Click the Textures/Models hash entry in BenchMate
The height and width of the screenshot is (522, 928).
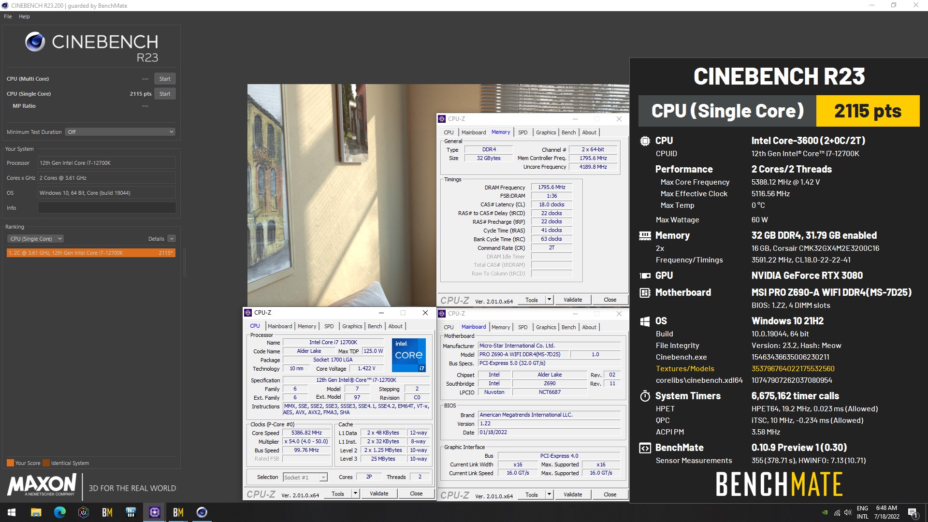point(793,369)
